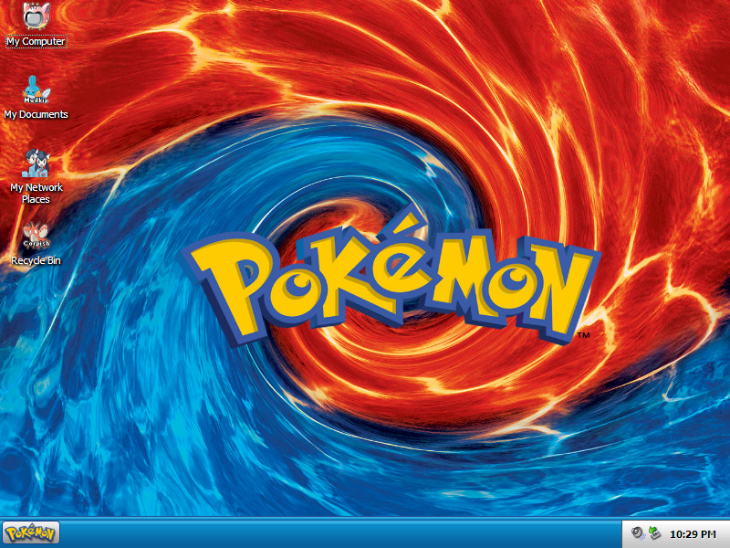Click the Safely Remove Hardware tray icon
The width and height of the screenshot is (730, 548).
pyautogui.click(x=654, y=533)
